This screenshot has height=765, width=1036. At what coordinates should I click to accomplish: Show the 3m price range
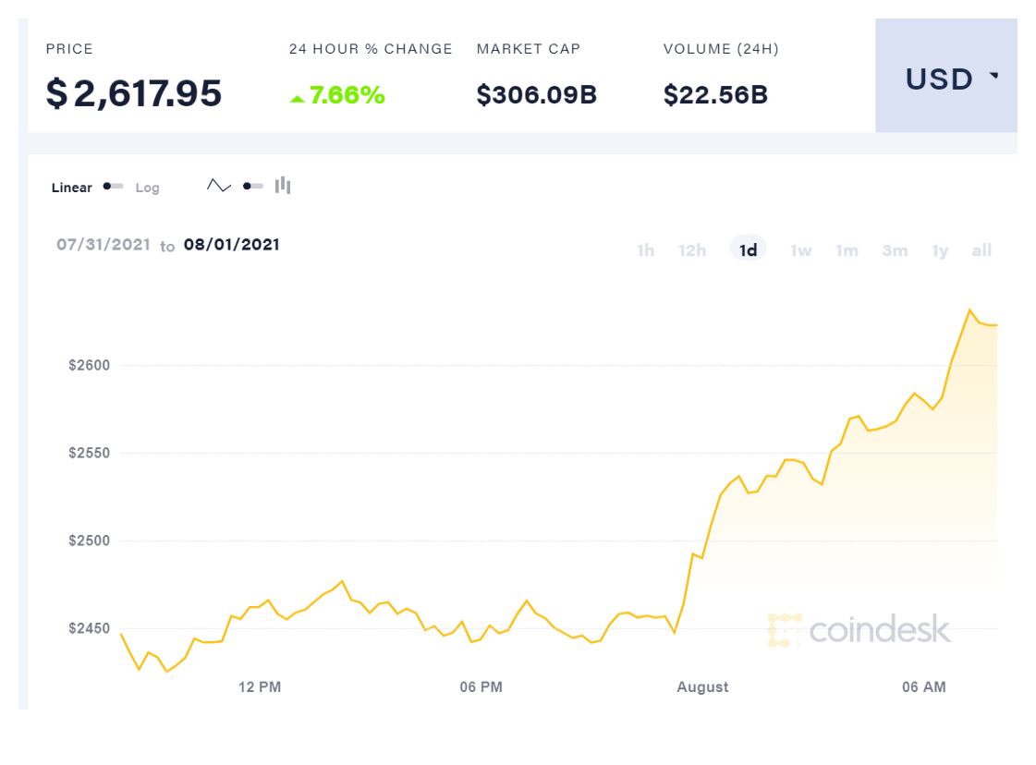[x=895, y=250]
